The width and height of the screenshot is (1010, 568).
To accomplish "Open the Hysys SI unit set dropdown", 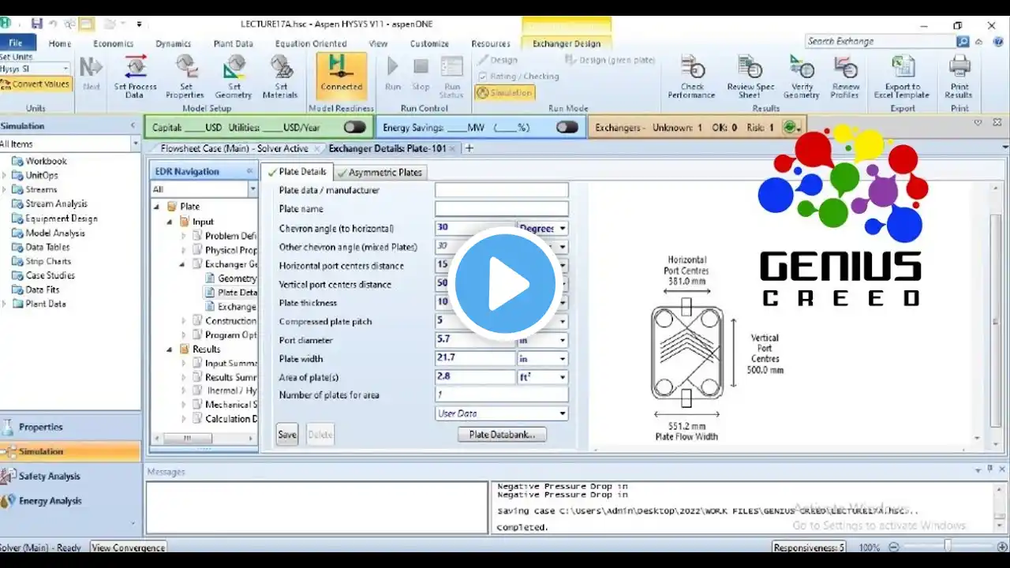I will click(x=65, y=69).
